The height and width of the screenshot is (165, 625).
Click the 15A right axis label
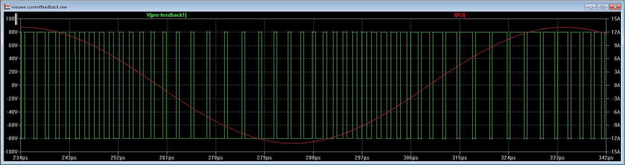point(615,19)
